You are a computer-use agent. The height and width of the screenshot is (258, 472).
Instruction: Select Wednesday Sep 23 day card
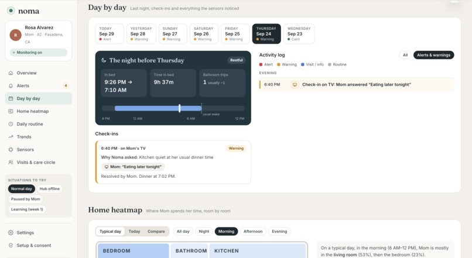tap(299, 34)
